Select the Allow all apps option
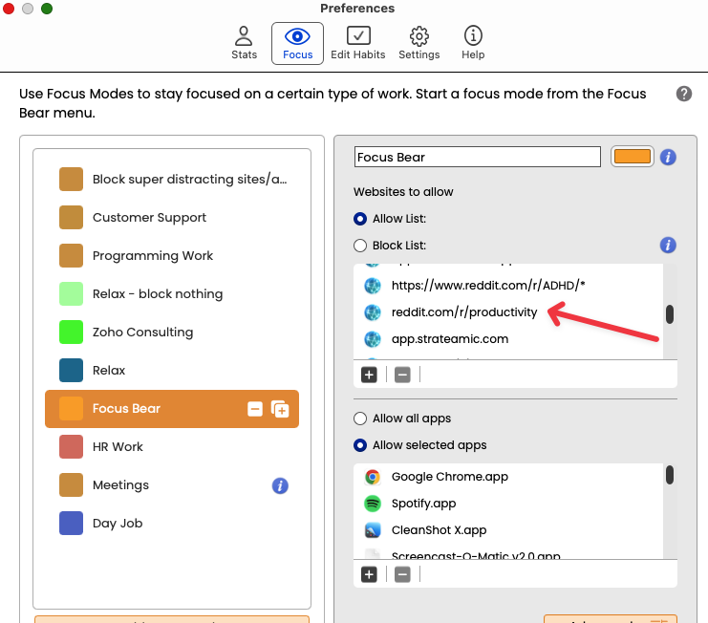Image resolution: width=708 pixels, height=623 pixels. click(360, 419)
